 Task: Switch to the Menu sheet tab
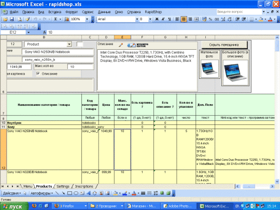tap(28, 187)
